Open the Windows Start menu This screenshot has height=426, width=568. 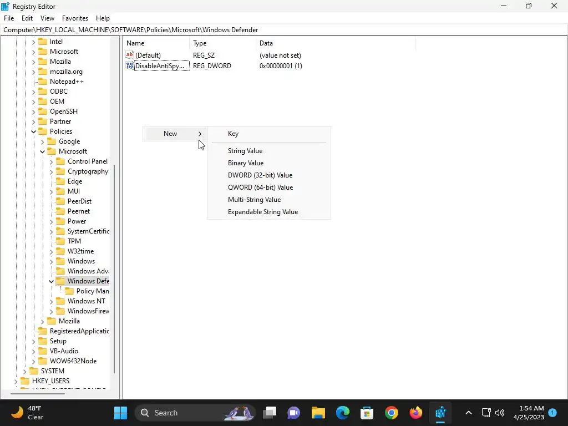coord(120,413)
